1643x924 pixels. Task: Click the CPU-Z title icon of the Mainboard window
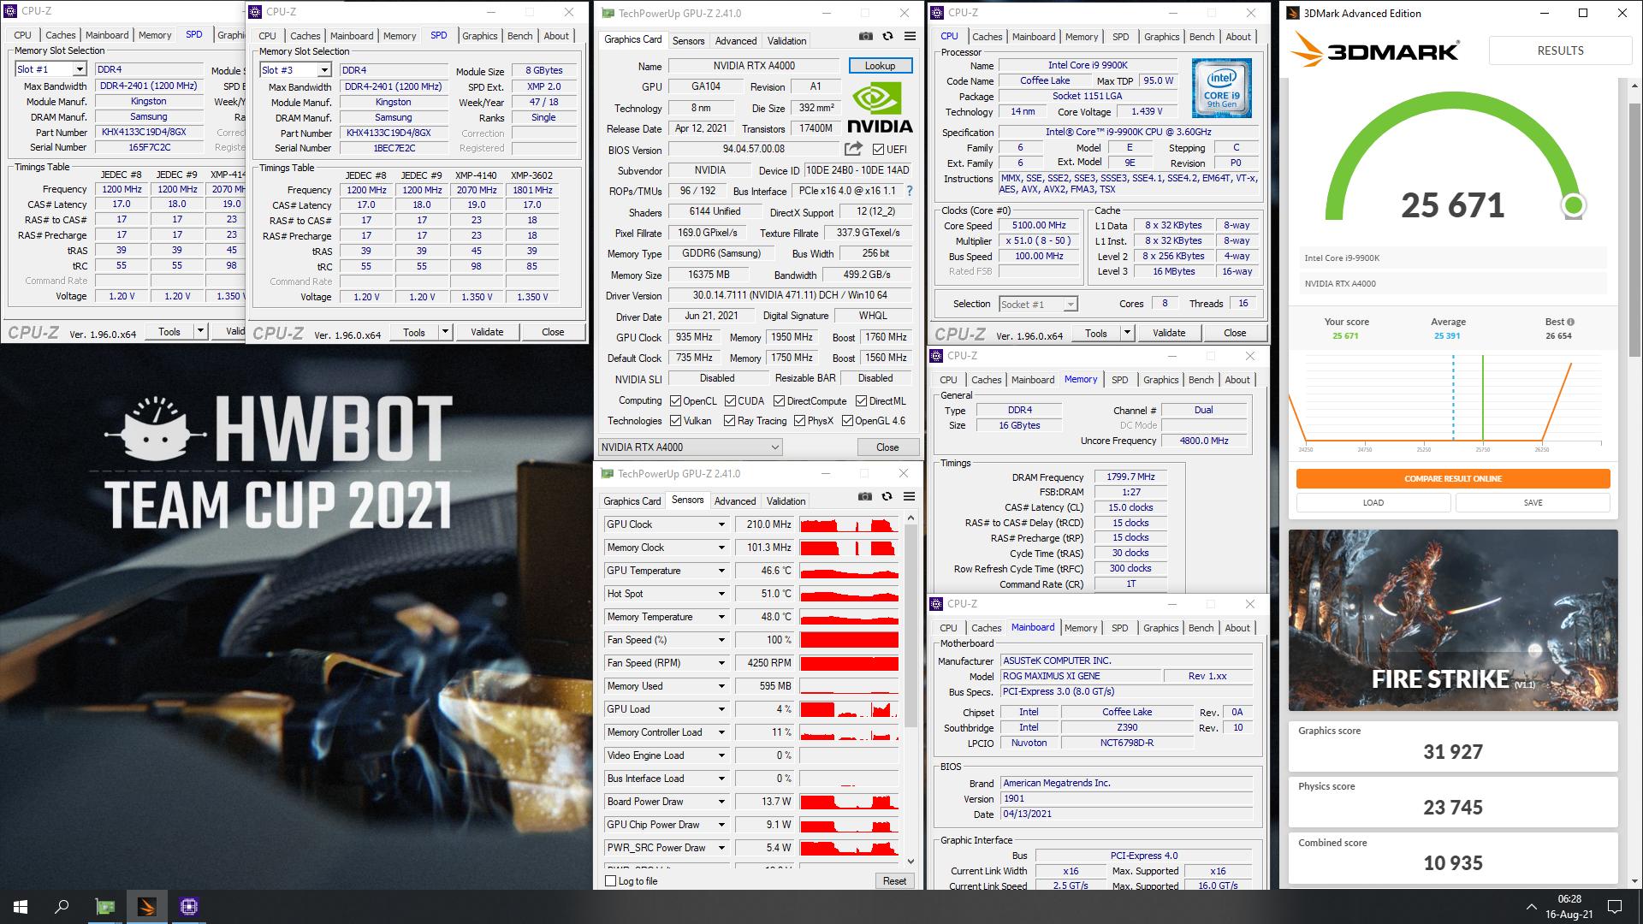tap(937, 604)
